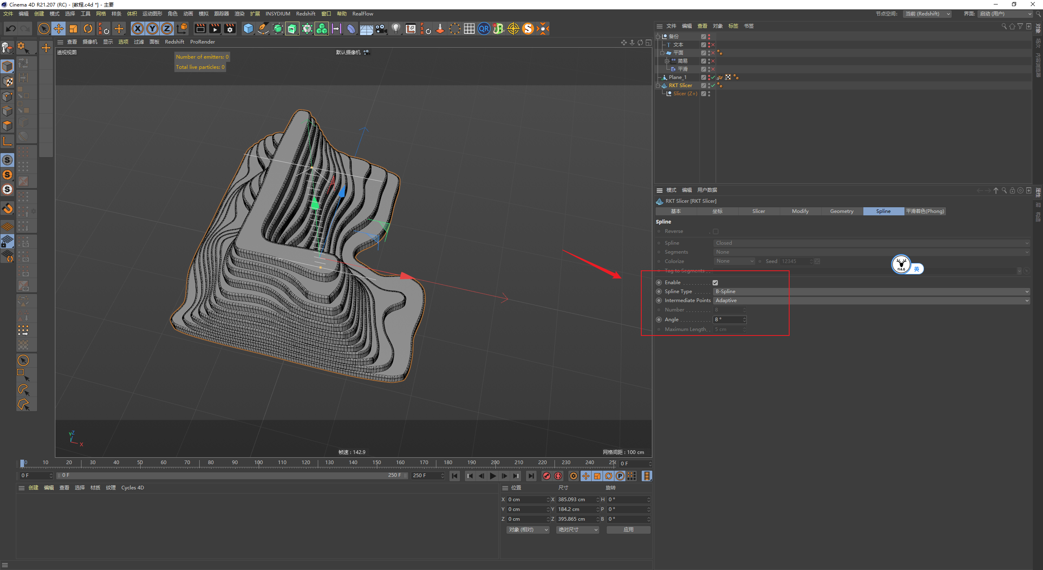The image size is (1043, 570).
Task: Open the Spline Type B-Spline dropdown
Action: click(x=872, y=292)
